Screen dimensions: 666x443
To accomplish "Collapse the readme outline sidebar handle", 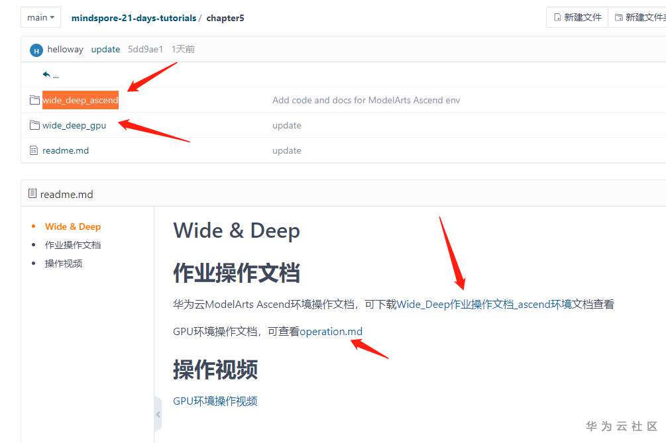I will (x=158, y=414).
